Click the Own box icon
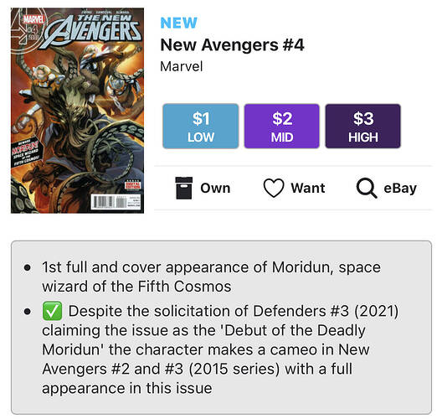Viewport: 442px width, 419px height. pyautogui.click(x=184, y=188)
